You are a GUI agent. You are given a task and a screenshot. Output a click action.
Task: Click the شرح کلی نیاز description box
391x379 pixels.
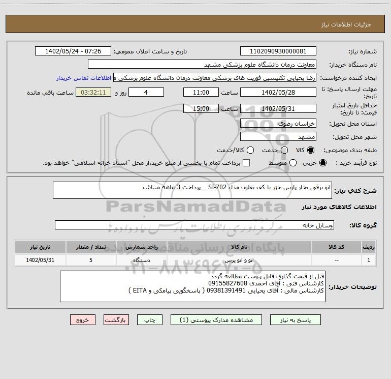(192, 190)
